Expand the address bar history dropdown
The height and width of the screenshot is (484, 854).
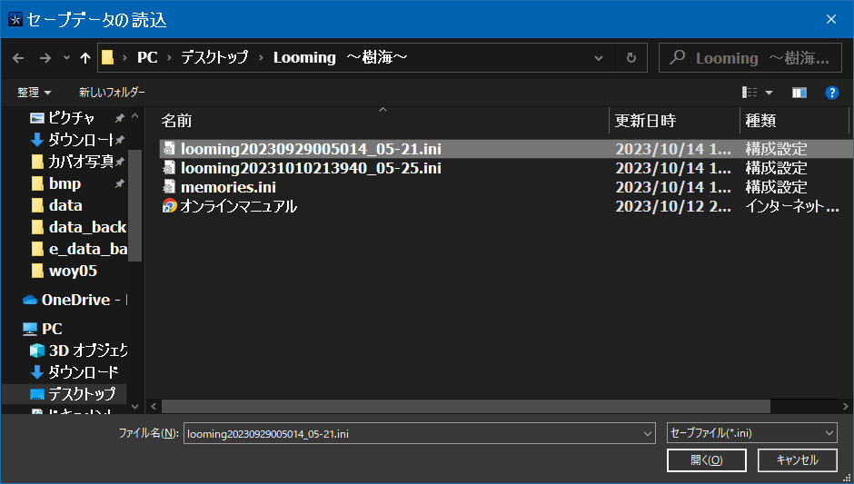coord(599,57)
